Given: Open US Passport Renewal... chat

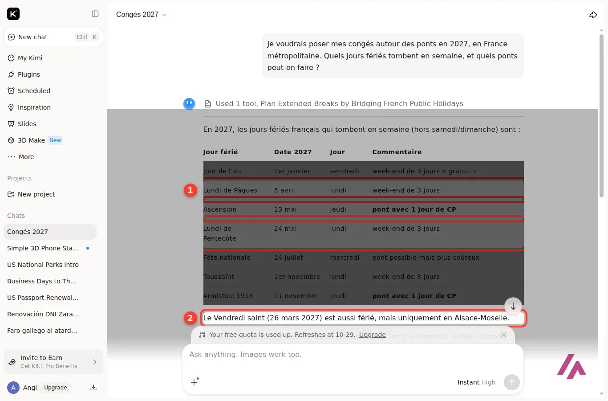Looking at the screenshot, I should point(50,298).
